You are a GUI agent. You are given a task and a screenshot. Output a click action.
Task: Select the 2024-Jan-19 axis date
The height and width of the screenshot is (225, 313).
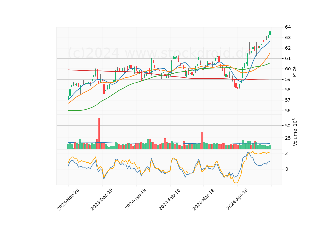(x=136, y=199)
